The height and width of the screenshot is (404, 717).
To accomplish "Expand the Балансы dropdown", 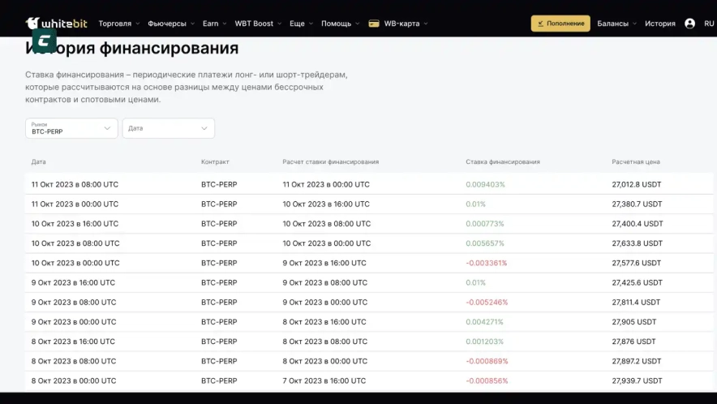I will (616, 24).
